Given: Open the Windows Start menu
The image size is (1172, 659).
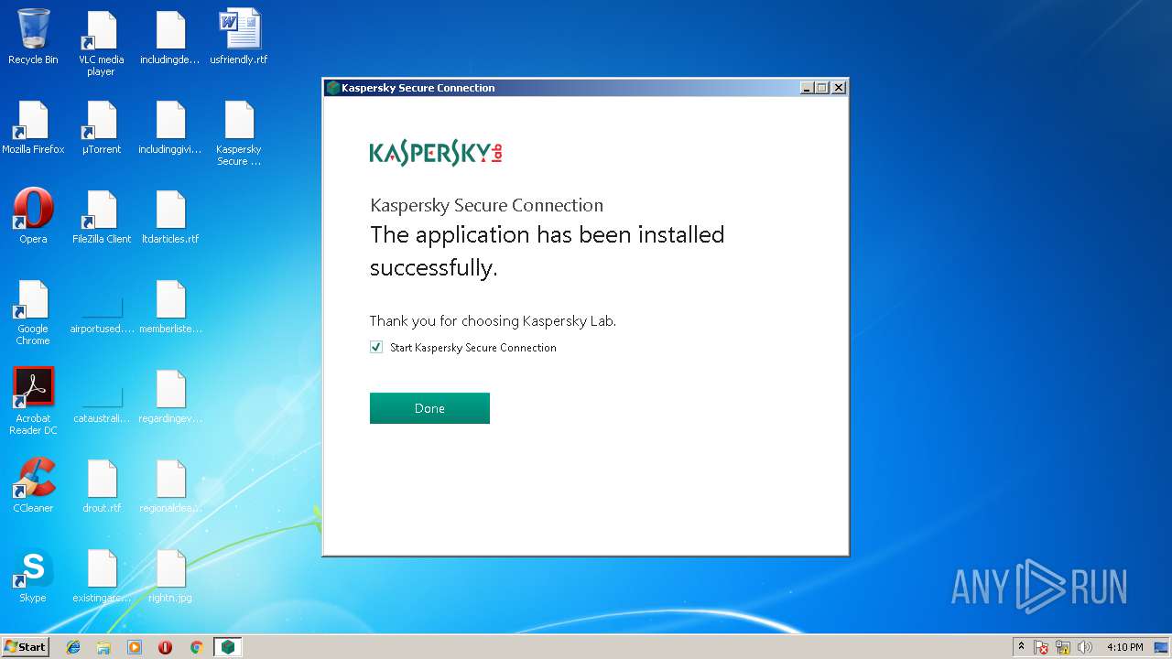Looking at the screenshot, I should coord(25,646).
